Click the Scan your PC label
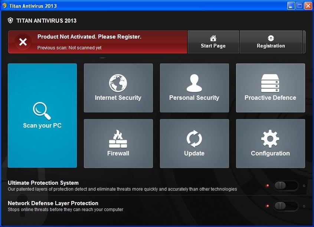 coord(42,125)
